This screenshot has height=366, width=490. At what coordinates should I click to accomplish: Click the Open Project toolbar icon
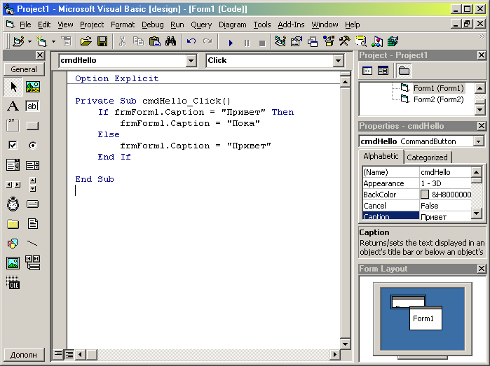(x=86, y=41)
